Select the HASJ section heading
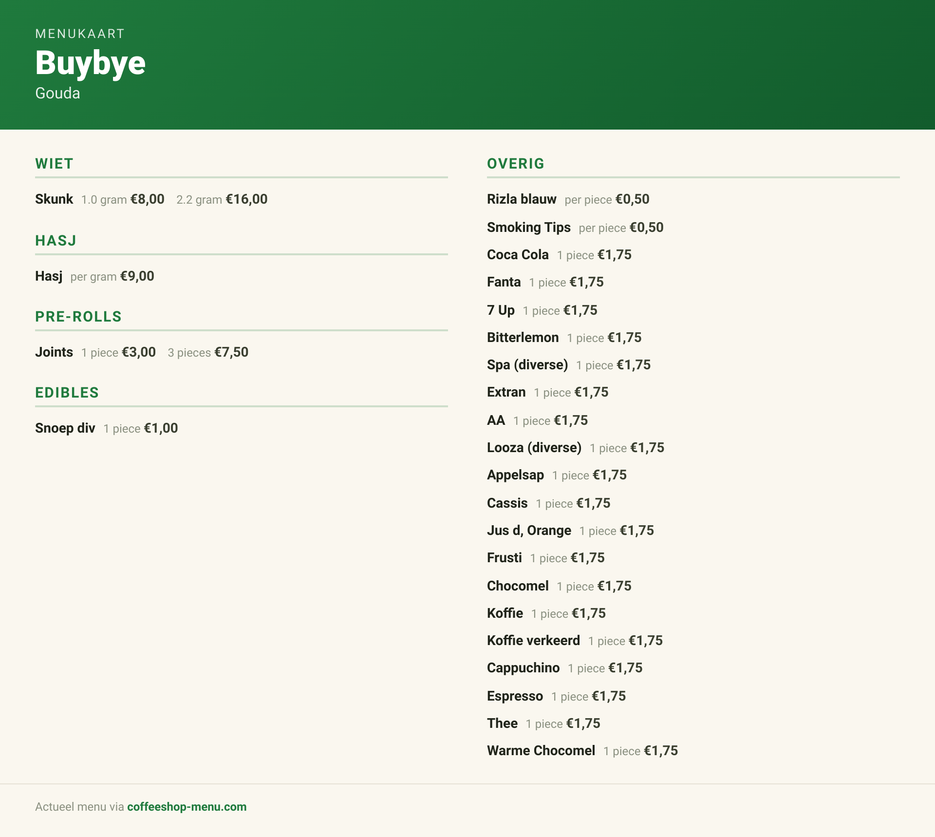The image size is (935, 837). [x=56, y=241]
